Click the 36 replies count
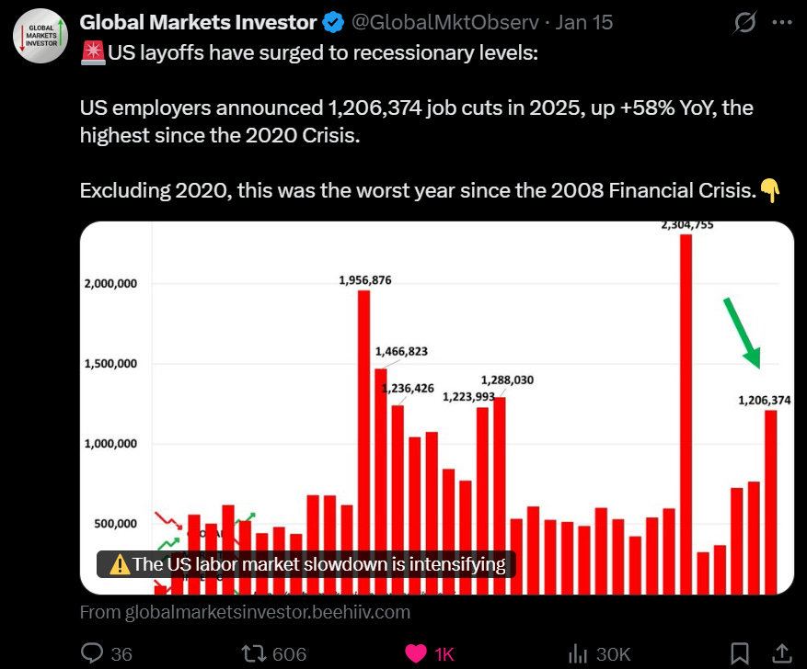Screen dimensions: 807x669 [121, 654]
